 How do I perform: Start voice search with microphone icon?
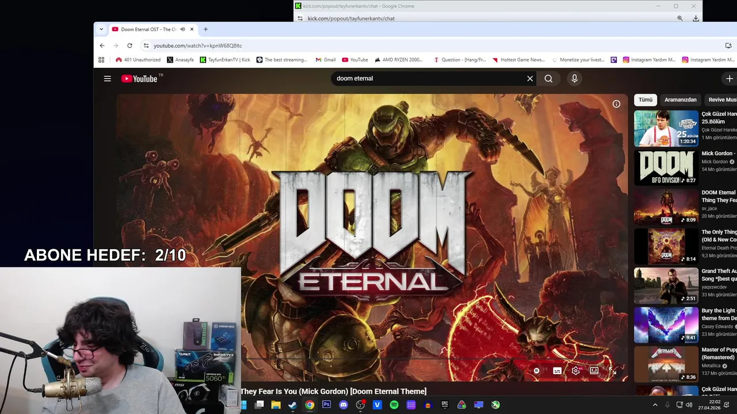[x=574, y=79]
